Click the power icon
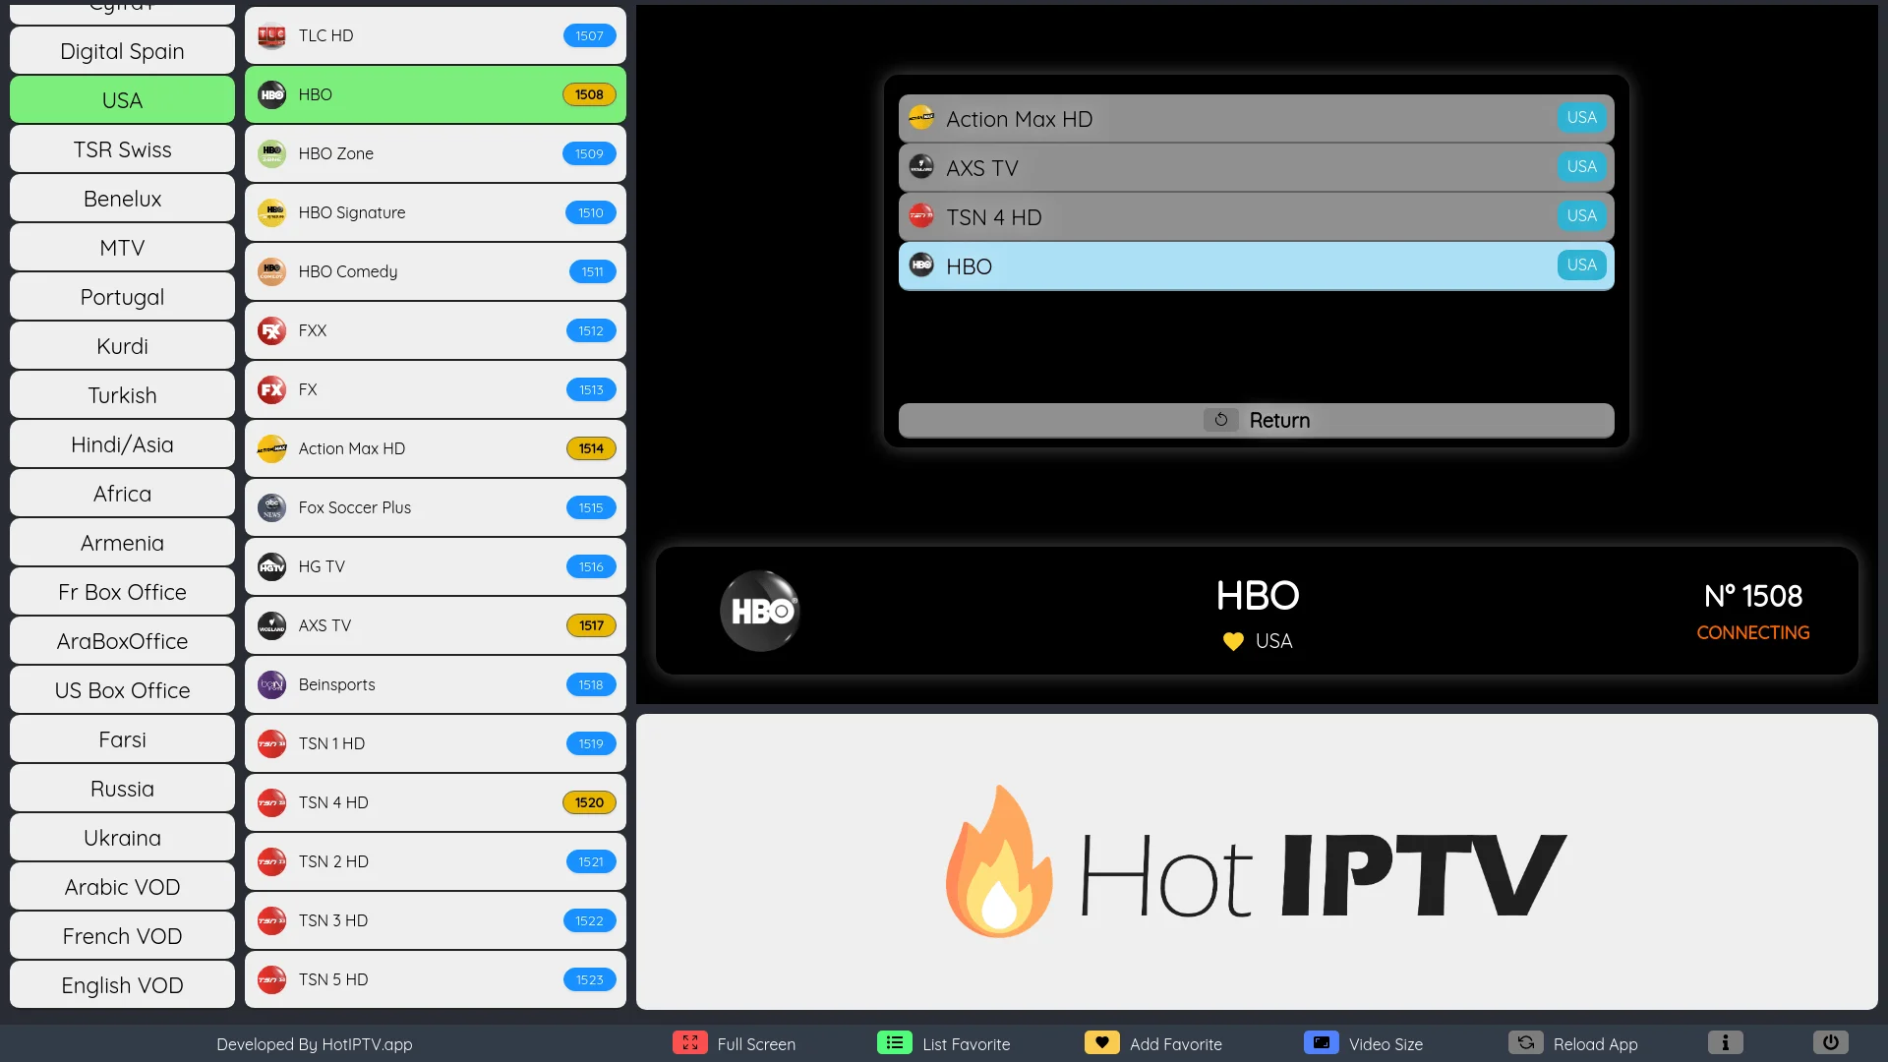 pyautogui.click(x=1829, y=1042)
